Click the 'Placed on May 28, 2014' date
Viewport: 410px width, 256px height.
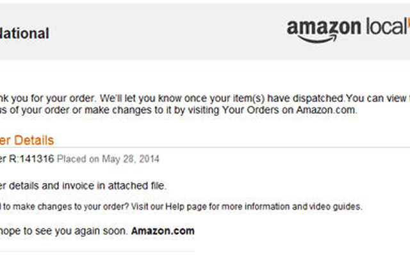click(x=108, y=159)
